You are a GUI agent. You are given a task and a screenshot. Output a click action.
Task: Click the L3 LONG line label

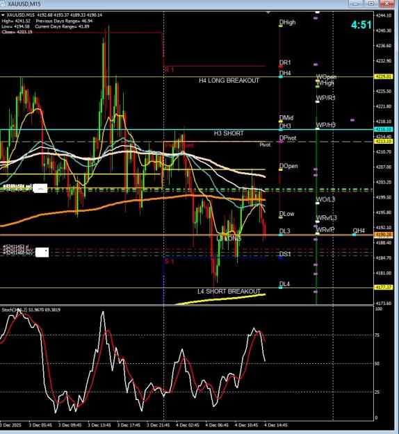point(229,238)
